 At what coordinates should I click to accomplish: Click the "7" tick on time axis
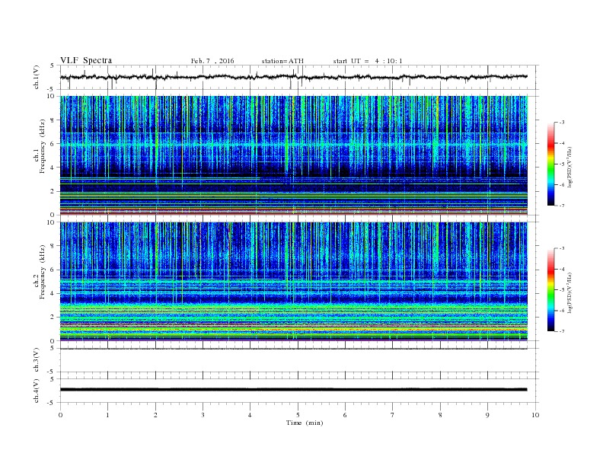pos(393,415)
